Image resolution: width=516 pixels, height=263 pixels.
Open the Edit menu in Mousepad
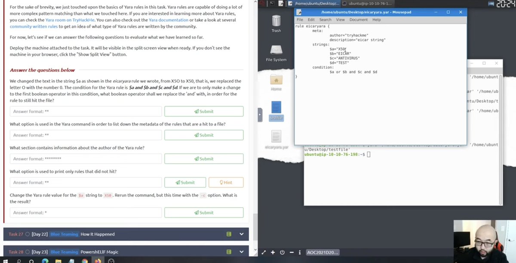(311, 20)
